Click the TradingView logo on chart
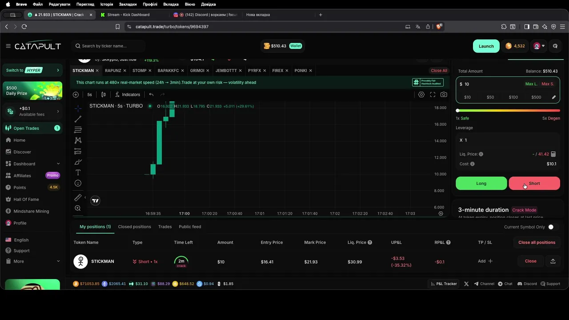 coord(95,201)
